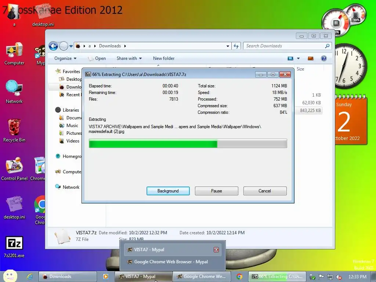Image resolution: width=376 pixels, height=282 pixels.
Task: Go back in Explorer window
Action: tap(53, 46)
